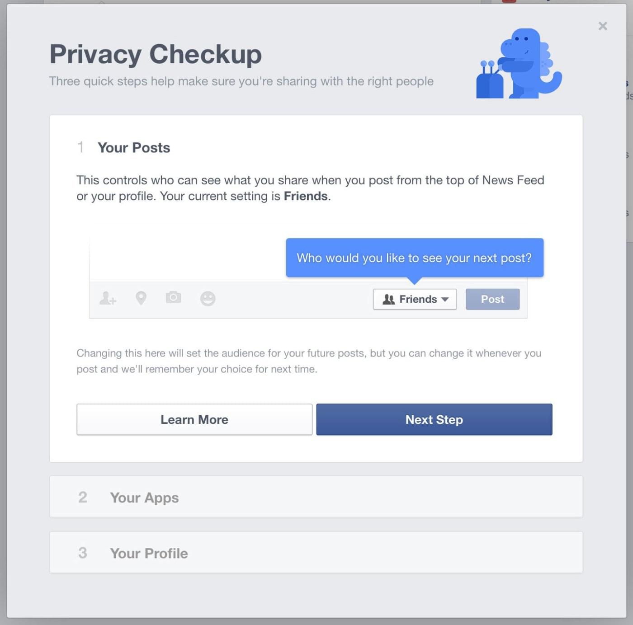Click the Privacy Checkup title

tap(156, 54)
